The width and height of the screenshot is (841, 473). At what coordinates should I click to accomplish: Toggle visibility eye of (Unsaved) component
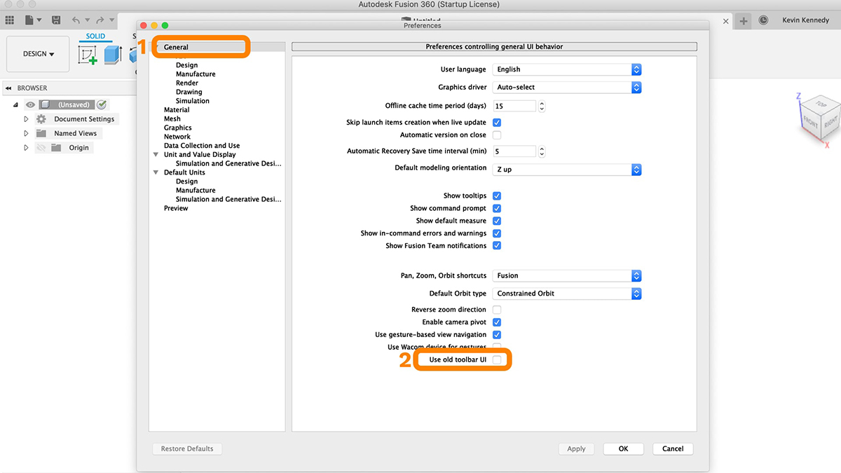(30, 104)
